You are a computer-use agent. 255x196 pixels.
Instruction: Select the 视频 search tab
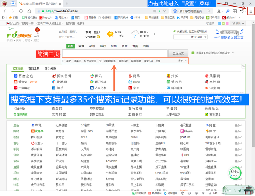pos(113,46)
